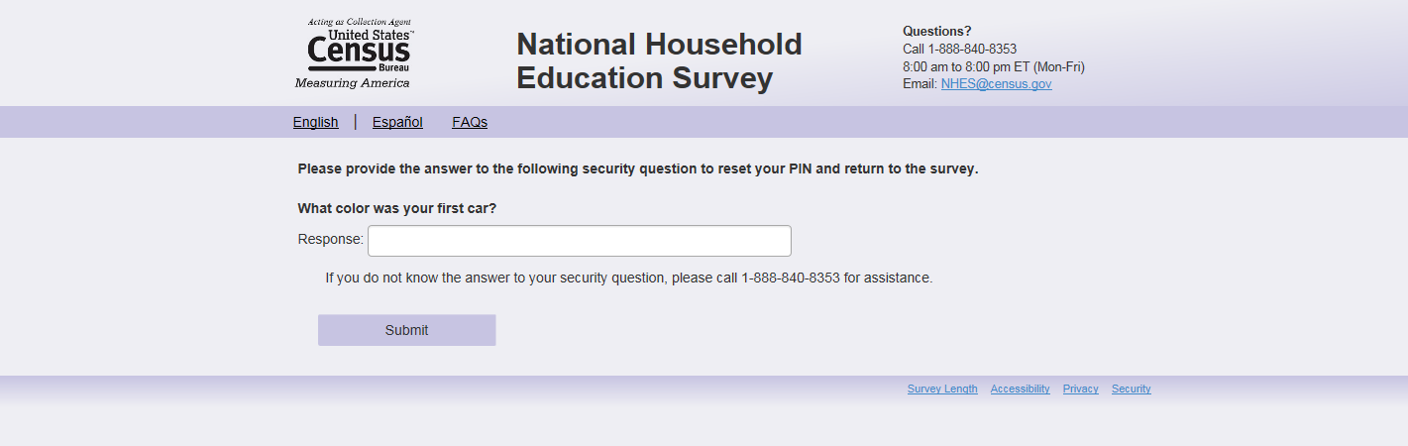Open the FAQs page

click(x=470, y=122)
